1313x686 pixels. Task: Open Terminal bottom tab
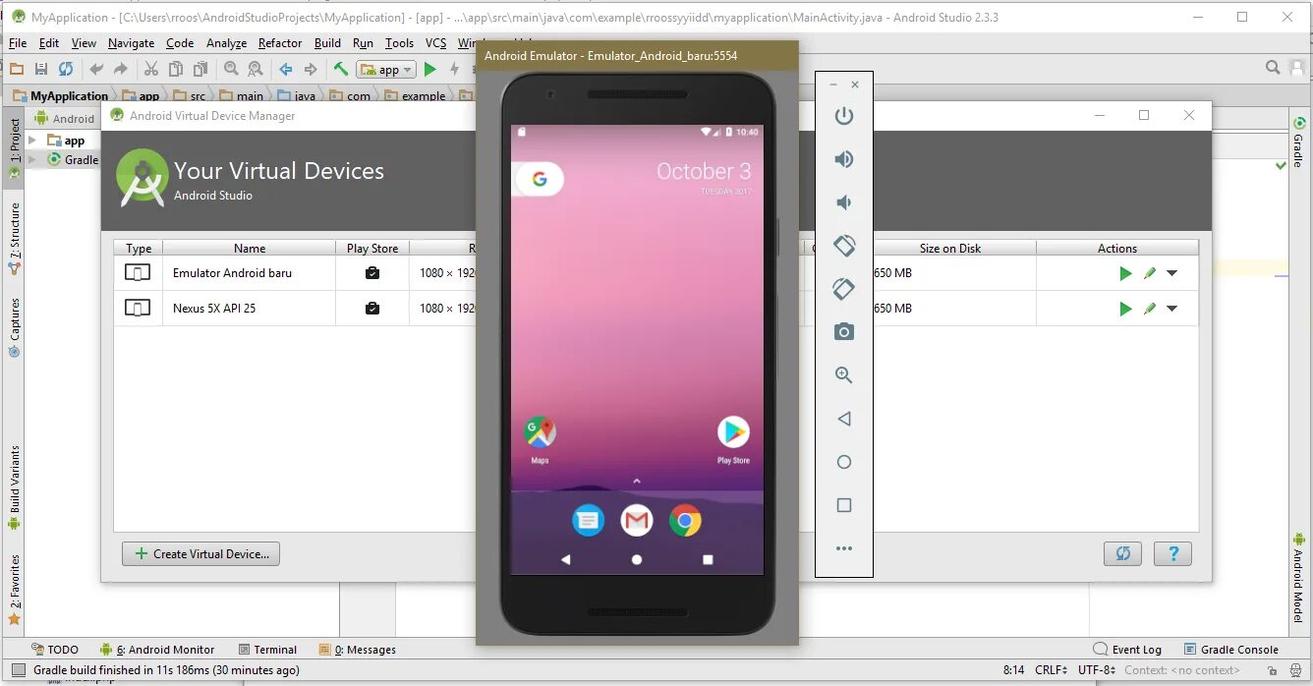point(267,650)
